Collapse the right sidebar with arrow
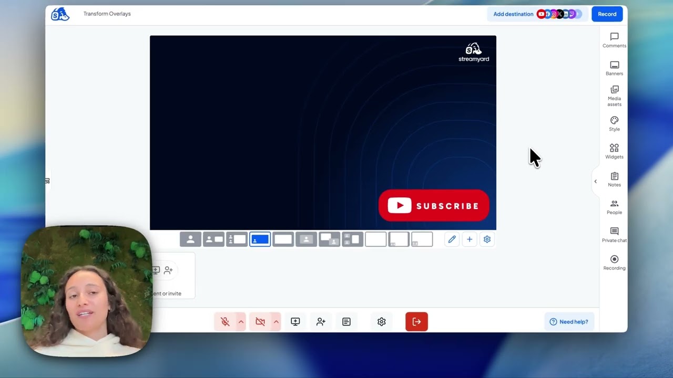This screenshot has height=378, width=673. 595,182
